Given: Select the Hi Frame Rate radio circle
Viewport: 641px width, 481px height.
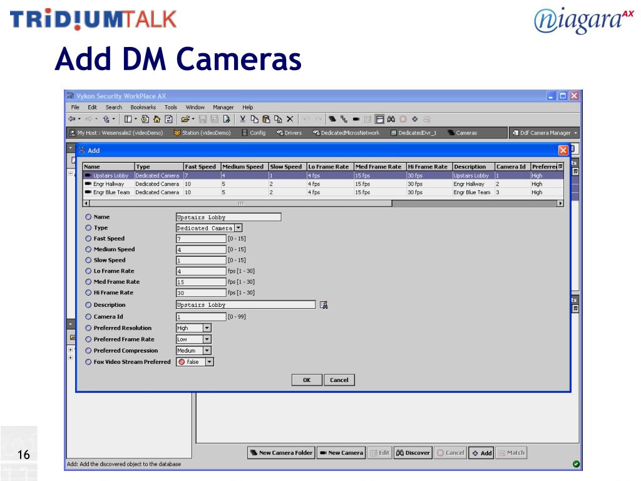Looking at the screenshot, I should pos(88,292).
